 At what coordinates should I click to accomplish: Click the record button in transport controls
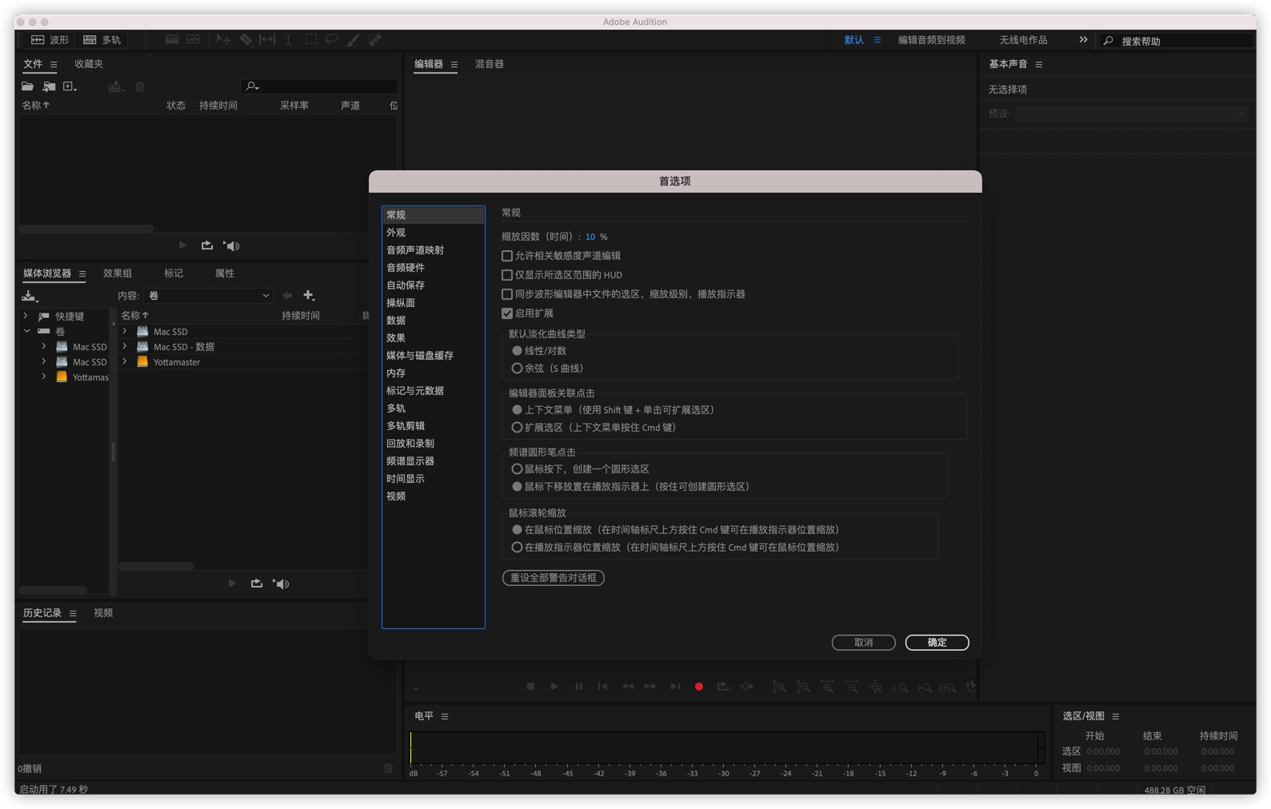click(699, 687)
